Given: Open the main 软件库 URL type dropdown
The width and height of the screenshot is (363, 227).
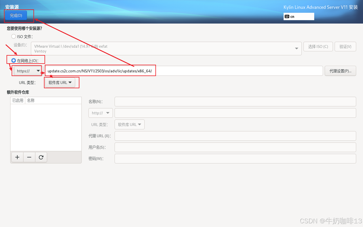Looking at the screenshot, I should pos(60,83).
